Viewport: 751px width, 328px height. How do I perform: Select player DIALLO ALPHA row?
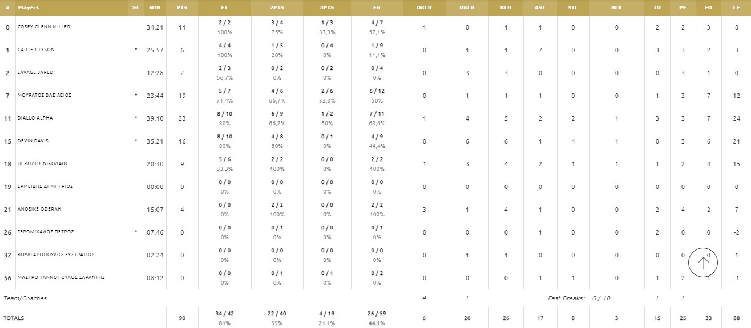35,118
